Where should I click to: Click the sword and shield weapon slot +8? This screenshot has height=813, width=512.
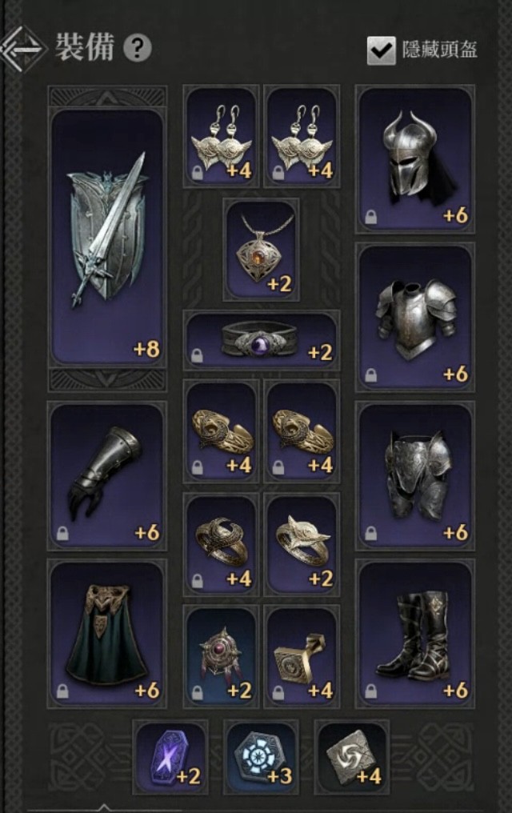[107, 238]
